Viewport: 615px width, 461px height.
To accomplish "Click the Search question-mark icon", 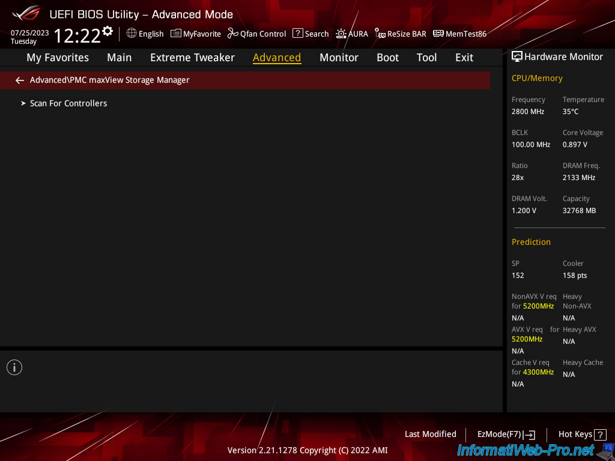I will tap(298, 34).
